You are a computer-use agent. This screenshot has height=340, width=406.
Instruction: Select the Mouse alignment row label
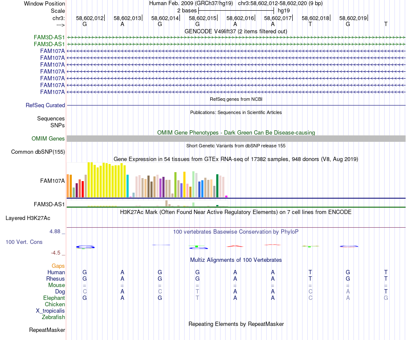pos(56,285)
